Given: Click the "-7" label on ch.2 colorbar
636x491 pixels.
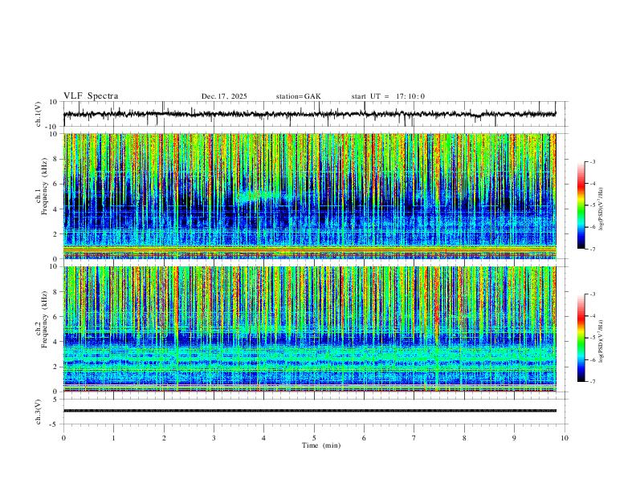Looking at the screenshot, I should tap(592, 381).
